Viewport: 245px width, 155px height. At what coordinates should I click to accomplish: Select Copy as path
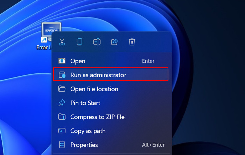[111, 131]
